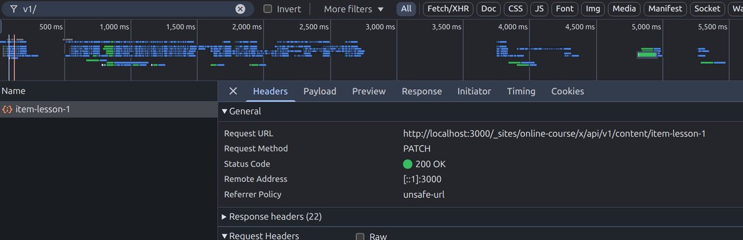743x240 pixels.
Task: Select the item-lesson-1 request row
Action: (x=108, y=109)
